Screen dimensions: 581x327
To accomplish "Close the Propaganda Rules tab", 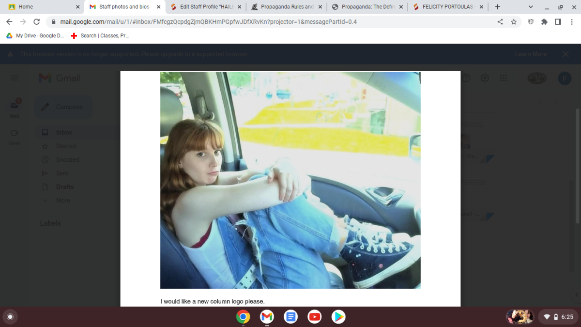I will (x=320, y=7).
